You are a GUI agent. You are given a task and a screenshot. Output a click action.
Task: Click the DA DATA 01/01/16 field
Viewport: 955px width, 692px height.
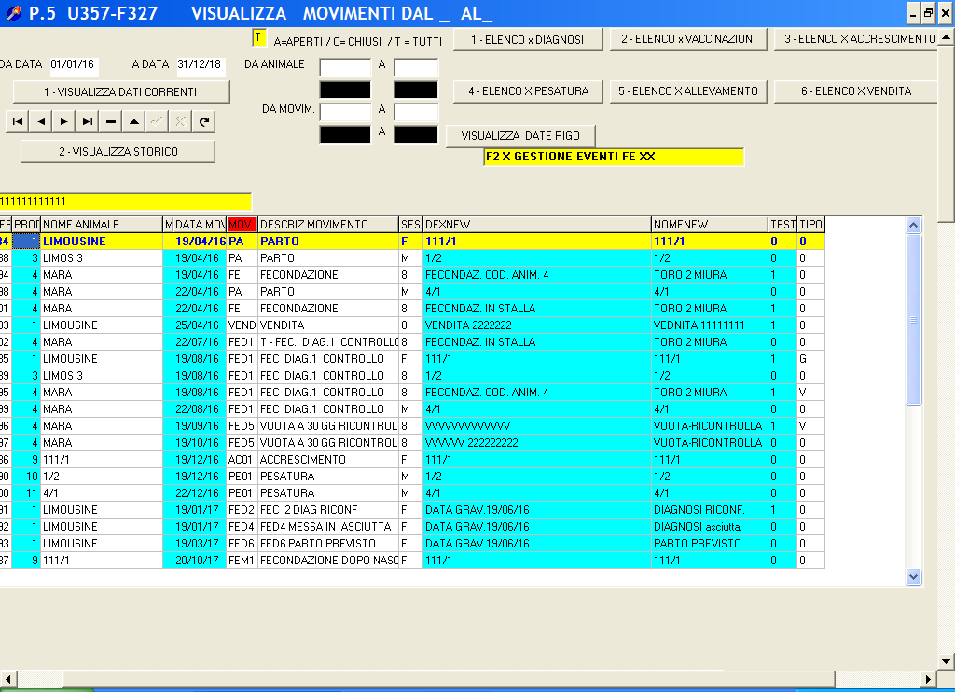click(74, 65)
